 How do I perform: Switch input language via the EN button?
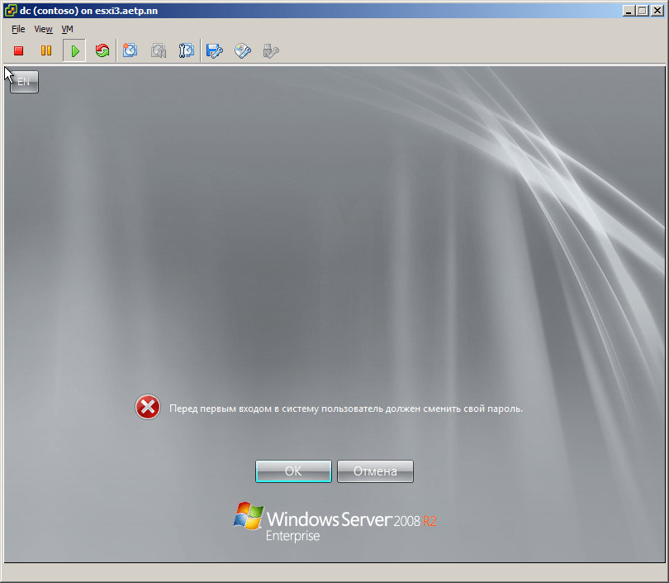[x=24, y=82]
